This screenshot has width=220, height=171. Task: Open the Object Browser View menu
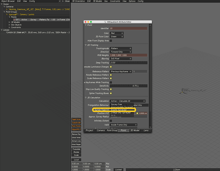pyautogui.click(x=25, y=1)
